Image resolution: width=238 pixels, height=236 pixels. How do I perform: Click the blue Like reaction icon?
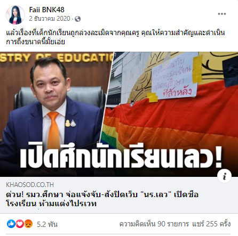(x=11, y=224)
